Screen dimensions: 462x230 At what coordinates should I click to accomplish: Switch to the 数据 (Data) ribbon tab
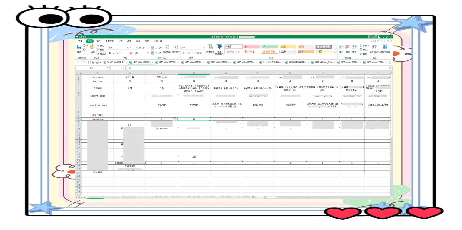(x=129, y=41)
